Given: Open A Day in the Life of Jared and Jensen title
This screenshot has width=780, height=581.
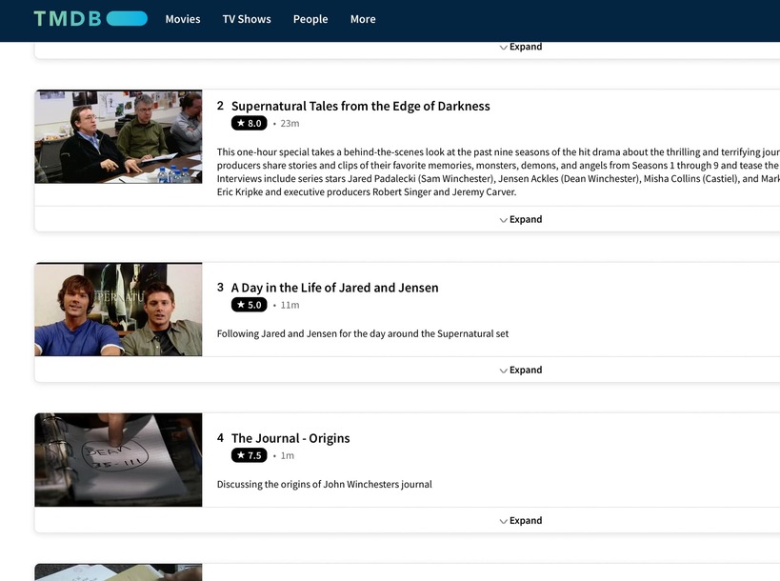Looking at the screenshot, I should pyautogui.click(x=335, y=288).
